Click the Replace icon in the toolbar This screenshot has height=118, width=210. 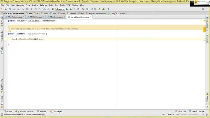coord(40,9)
